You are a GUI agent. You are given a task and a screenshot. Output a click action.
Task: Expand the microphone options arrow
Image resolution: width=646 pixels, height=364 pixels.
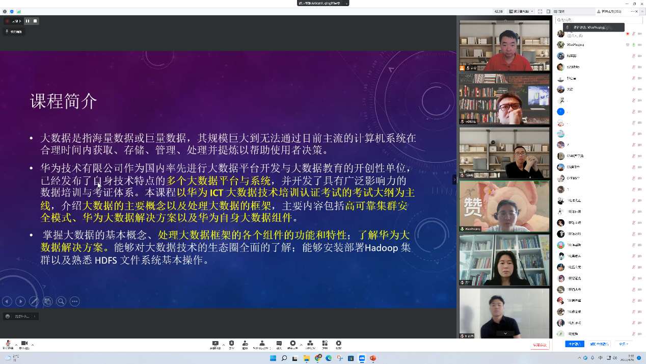(x=16, y=345)
